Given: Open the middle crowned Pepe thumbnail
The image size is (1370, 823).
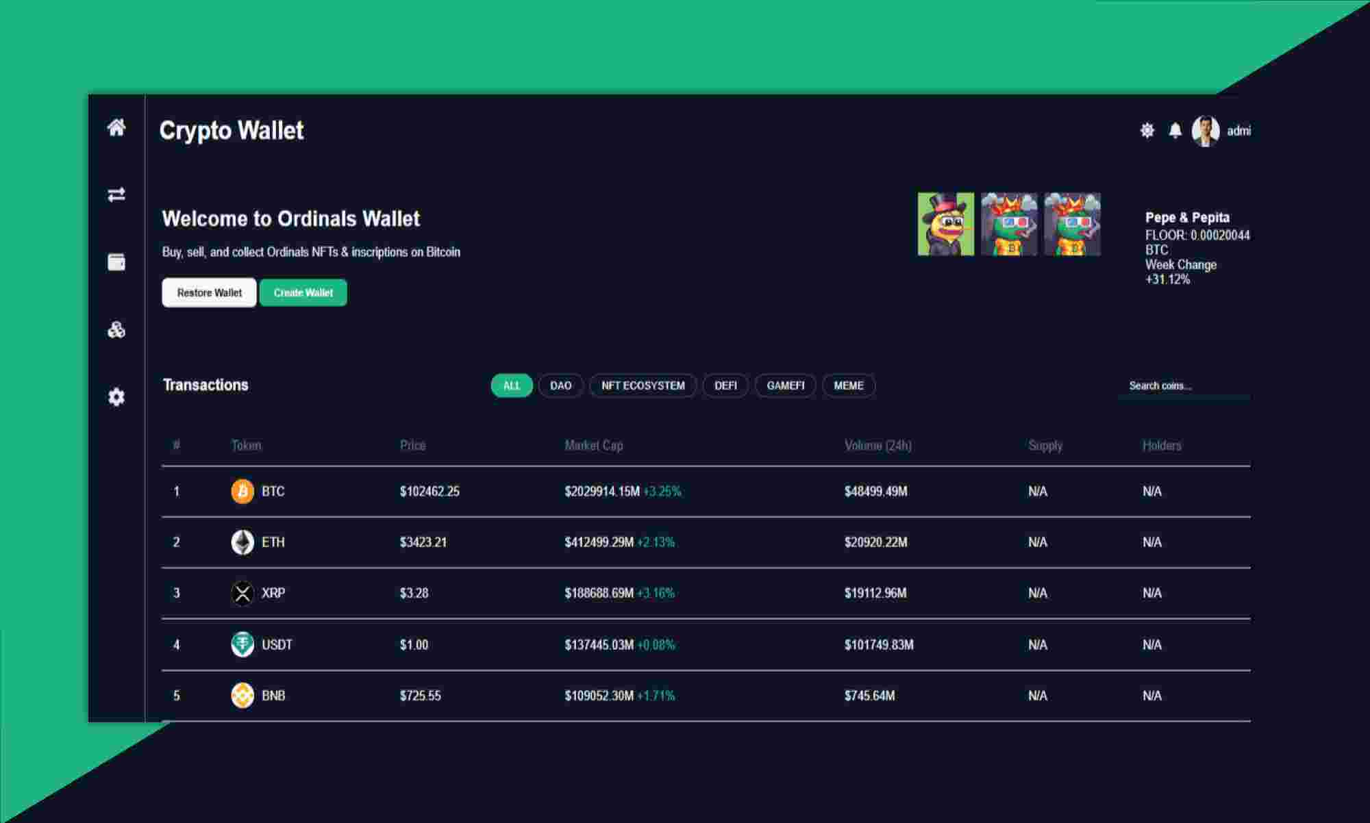Looking at the screenshot, I should (1009, 224).
